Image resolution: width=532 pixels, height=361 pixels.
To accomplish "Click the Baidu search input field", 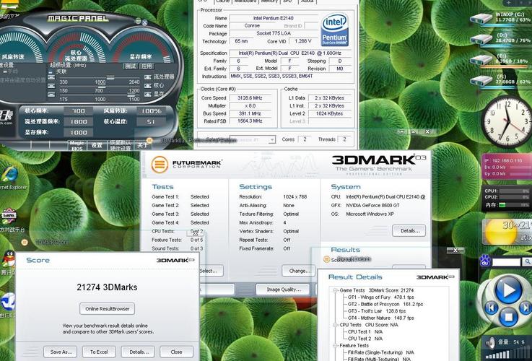I will [506, 262].
